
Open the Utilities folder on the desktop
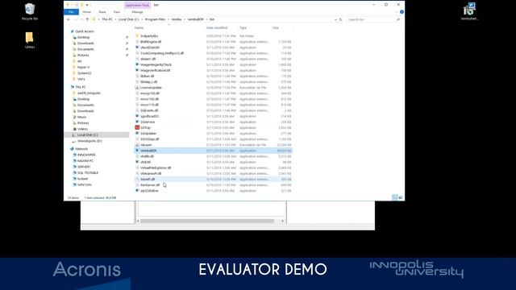30,40
